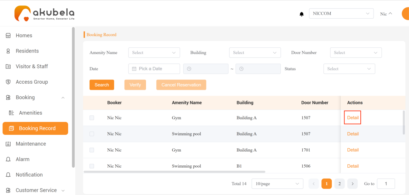Select Booking Record menu item
The image size is (409, 195).
pos(35,128)
